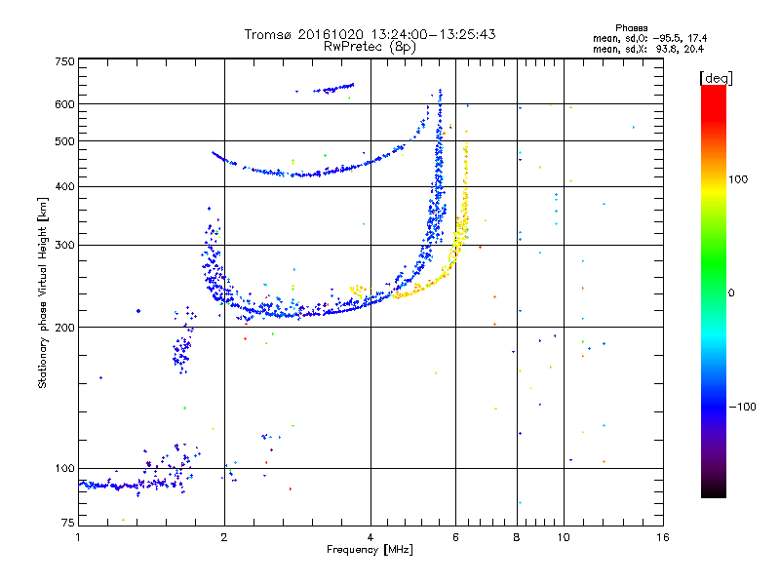Screen dimensions: 780x585
Task: Click the x-axis tick label '4'
Action: point(370,537)
